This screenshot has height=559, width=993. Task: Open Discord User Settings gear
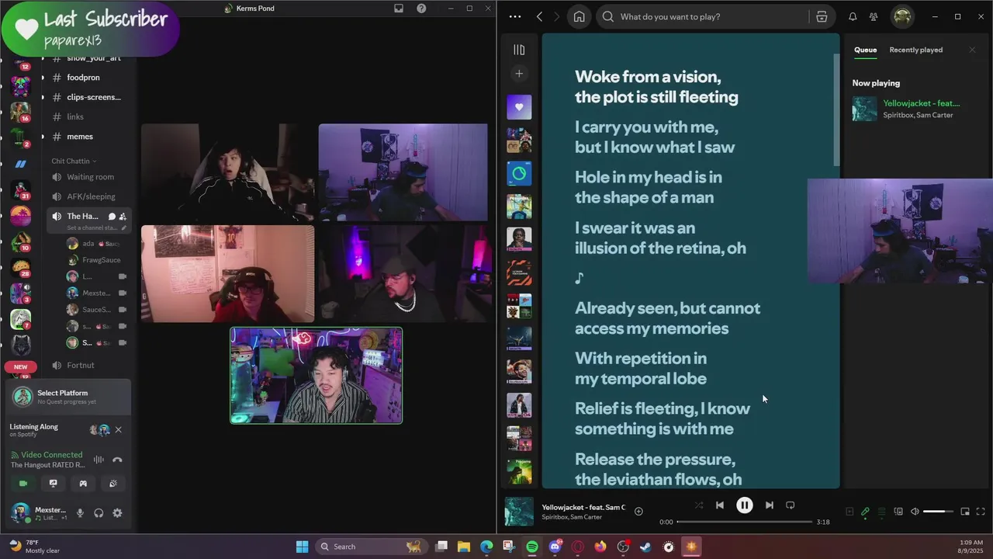point(117,513)
